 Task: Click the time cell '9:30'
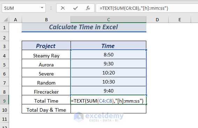tap(109, 64)
